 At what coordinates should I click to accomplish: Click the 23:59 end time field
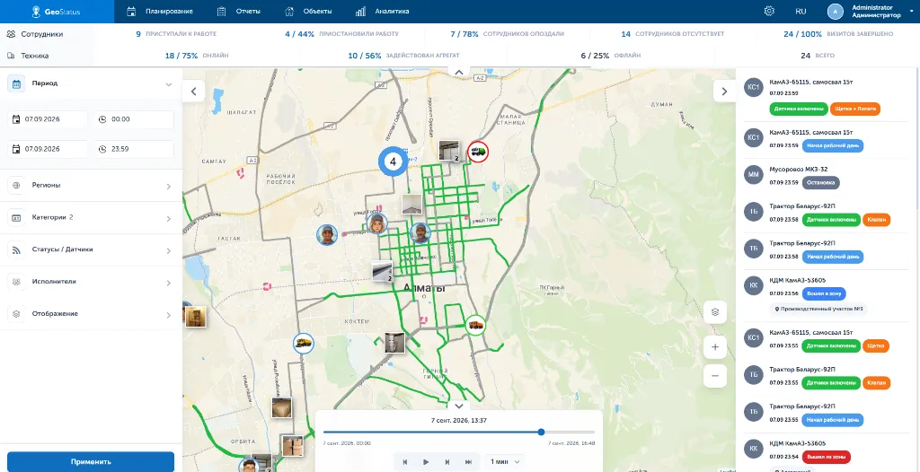134,149
